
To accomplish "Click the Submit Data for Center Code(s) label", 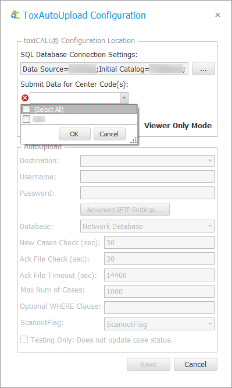I will tap(74, 84).
